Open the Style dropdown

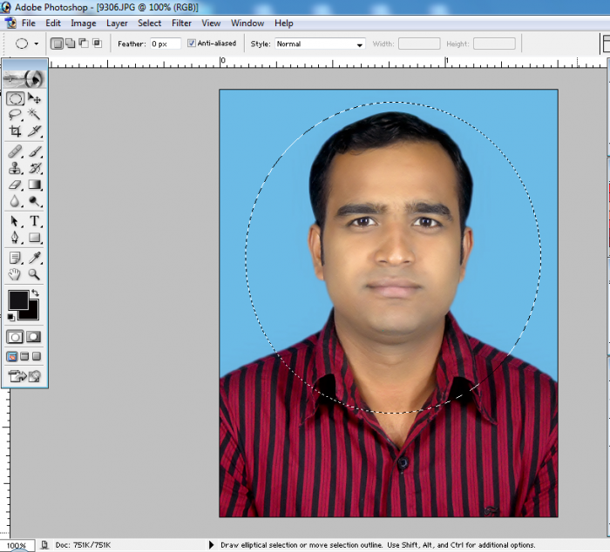click(x=320, y=44)
